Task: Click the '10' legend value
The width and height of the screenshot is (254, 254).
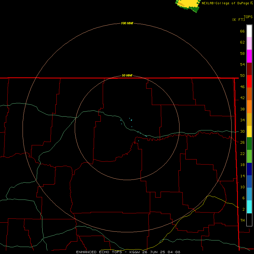Action: [x=242, y=187]
